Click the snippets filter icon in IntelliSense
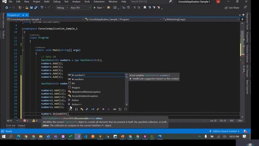259x146 pixels. pyautogui.click(x=126, y=109)
